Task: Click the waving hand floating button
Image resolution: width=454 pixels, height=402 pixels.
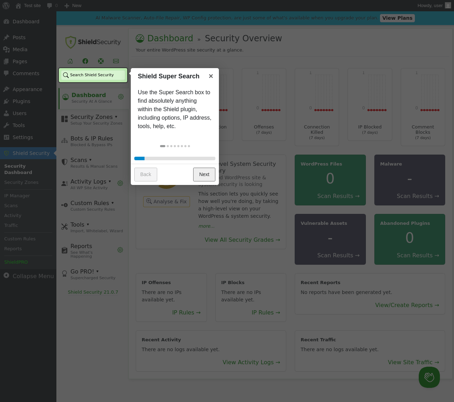Action: point(429,377)
